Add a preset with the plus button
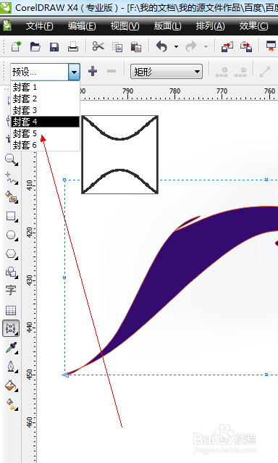The image size is (278, 463). click(x=93, y=71)
